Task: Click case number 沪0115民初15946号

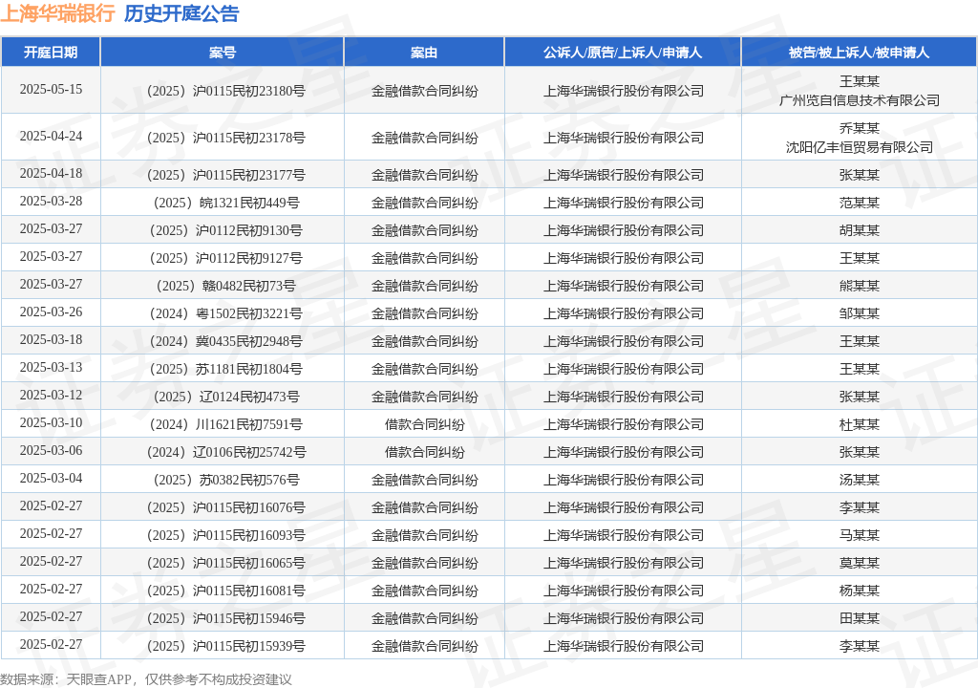Action: [225, 618]
